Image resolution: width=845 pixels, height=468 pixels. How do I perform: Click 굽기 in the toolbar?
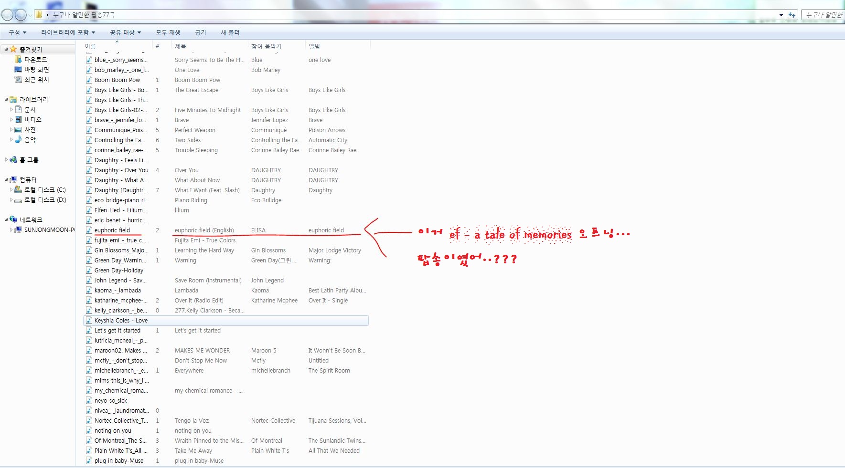coord(200,32)
